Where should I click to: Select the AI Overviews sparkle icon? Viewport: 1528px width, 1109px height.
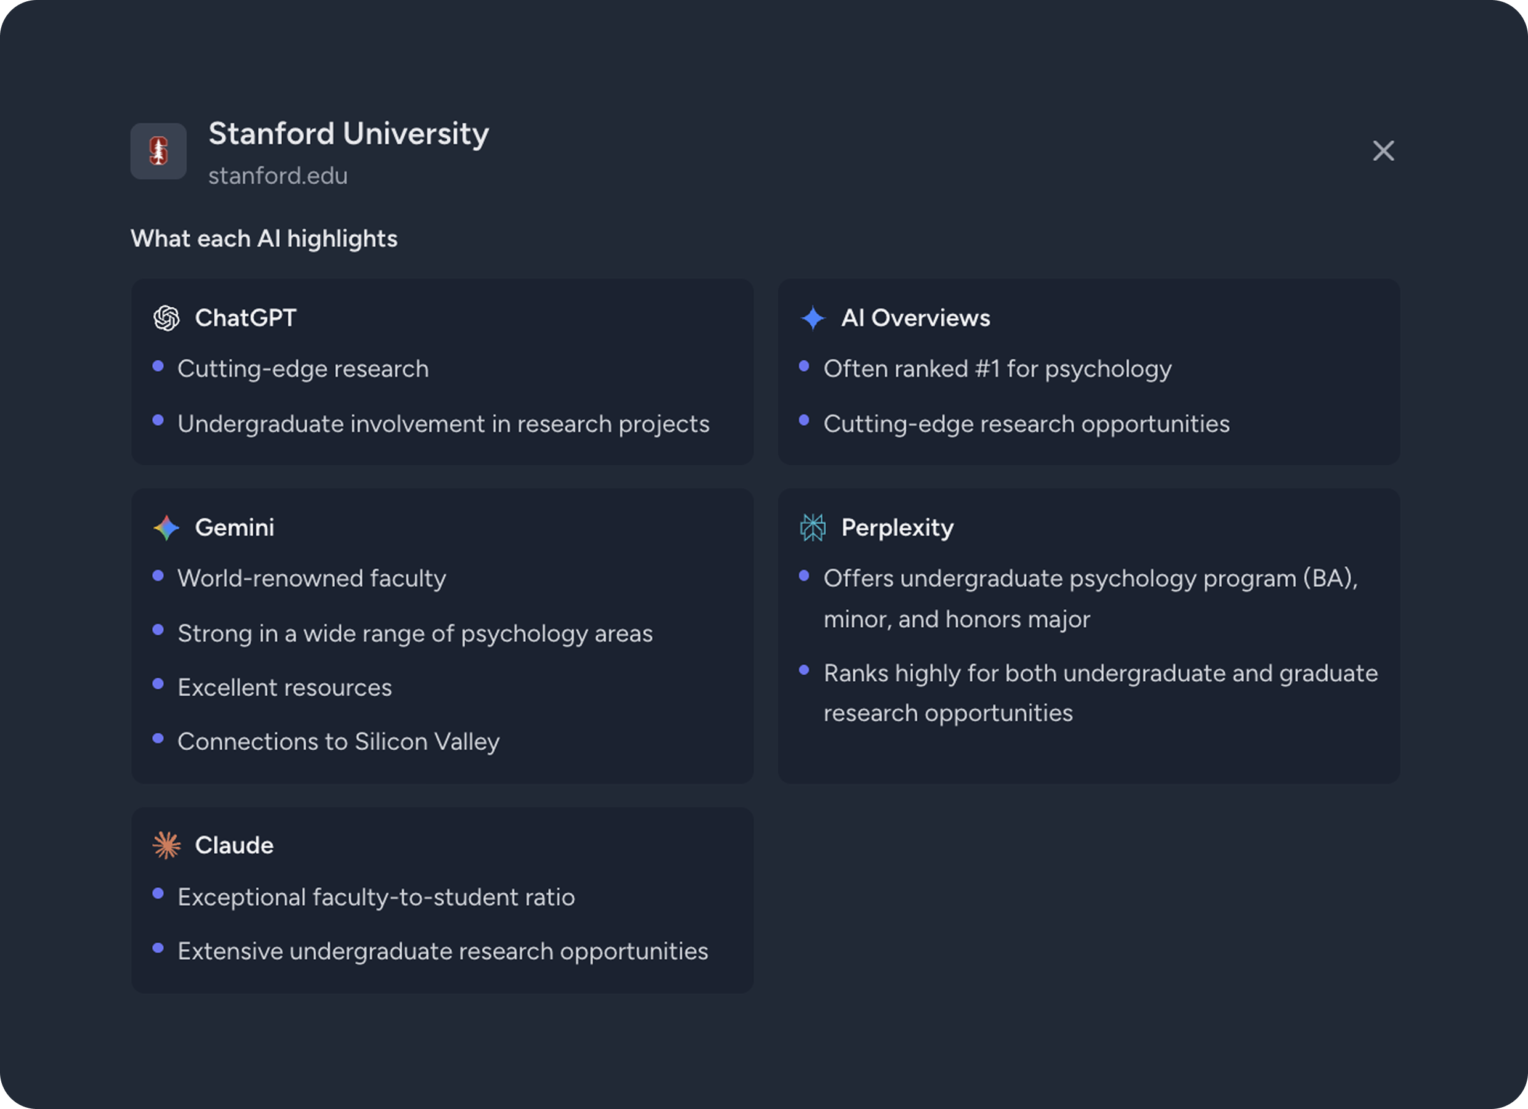(x=813, y=317)
